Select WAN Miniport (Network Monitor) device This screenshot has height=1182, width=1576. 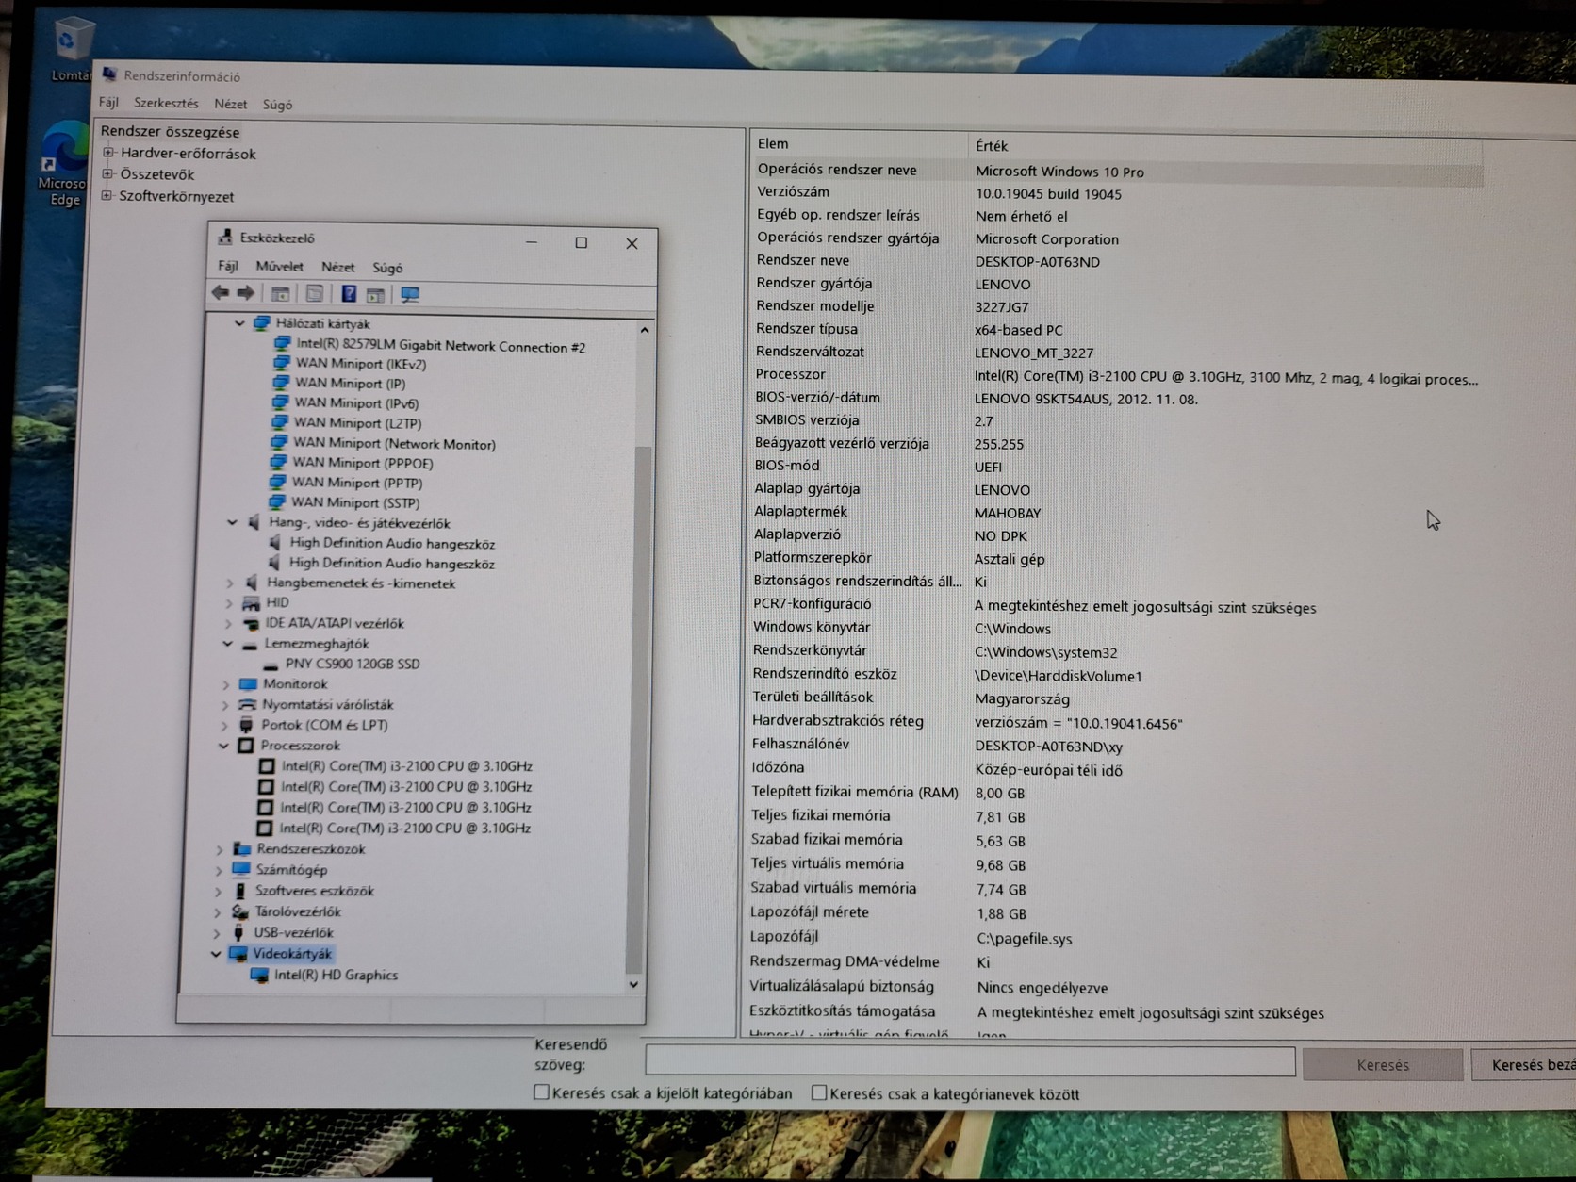[394, 443]
